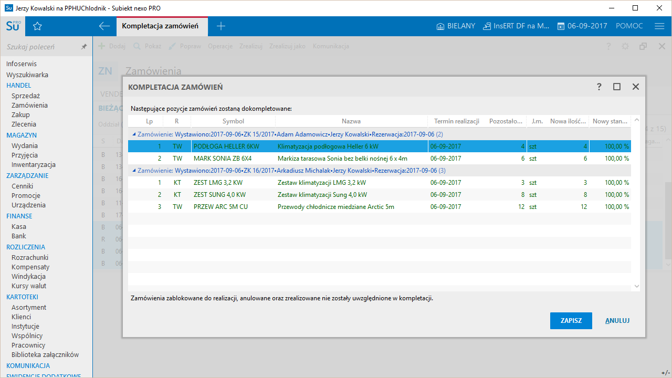
Task: Open calendar date 06-09-2017
Action: 582,26
